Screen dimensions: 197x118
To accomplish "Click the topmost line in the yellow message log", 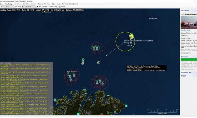I will (x=25, y=65).
